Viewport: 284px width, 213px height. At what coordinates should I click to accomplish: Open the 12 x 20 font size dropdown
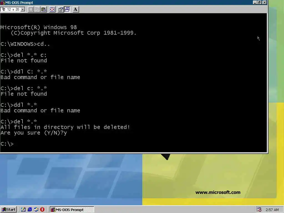(x=23, y=9)
